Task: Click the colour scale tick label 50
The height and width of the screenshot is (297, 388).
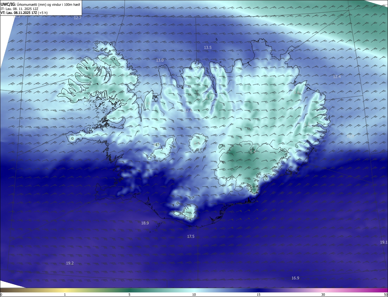Action: (x=386, y=295)
